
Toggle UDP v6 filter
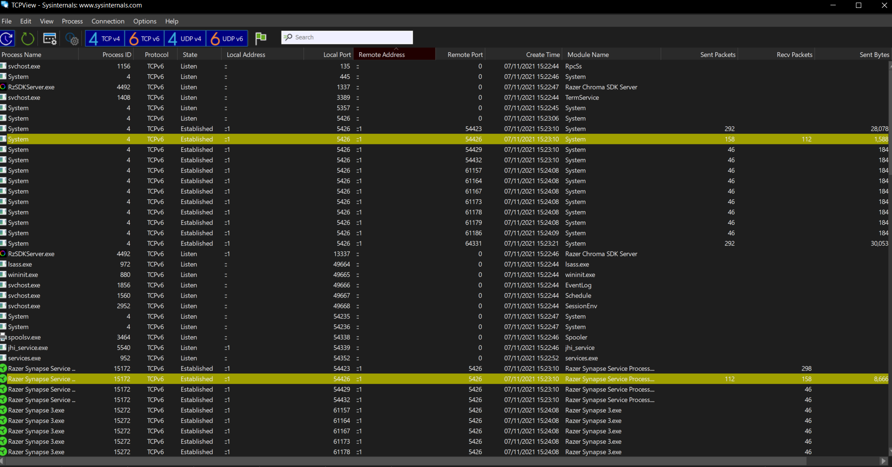[x=227, y=39]
